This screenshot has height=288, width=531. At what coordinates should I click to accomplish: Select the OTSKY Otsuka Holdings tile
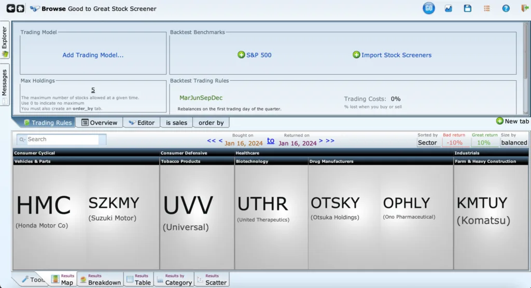(344, 217)
